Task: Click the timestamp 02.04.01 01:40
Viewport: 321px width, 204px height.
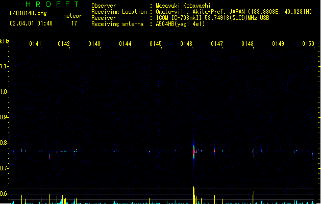Action: pyautogui.click(x=31, y=23)
